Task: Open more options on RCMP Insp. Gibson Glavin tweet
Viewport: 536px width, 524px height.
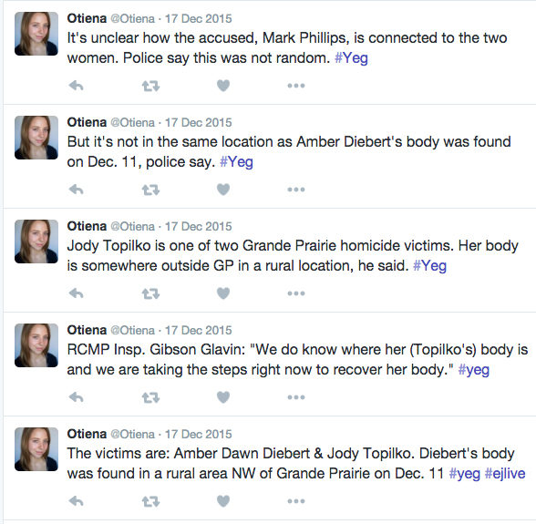Action: pos(296,397)
